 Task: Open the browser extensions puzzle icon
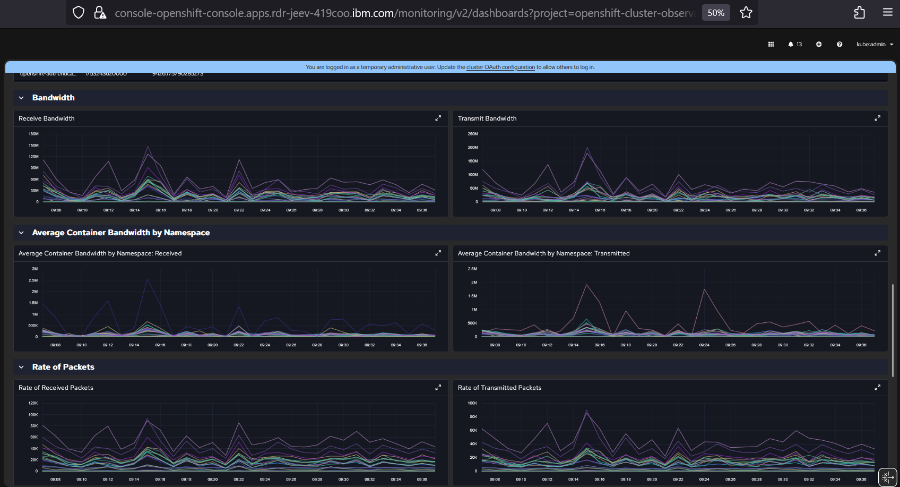[x=860, y=13]
